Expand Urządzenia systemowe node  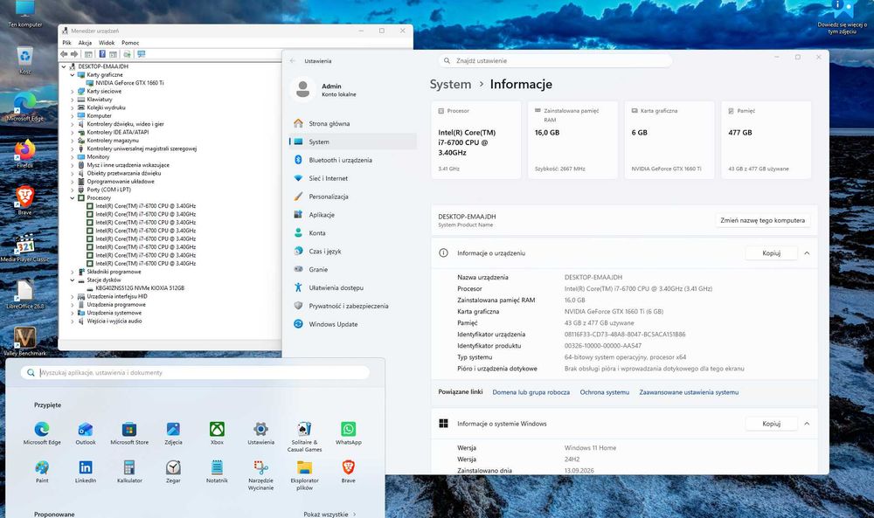point(73,313)
